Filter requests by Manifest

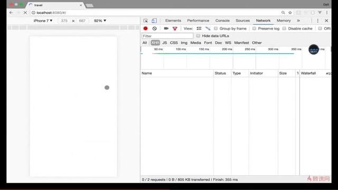coord(241,43)
